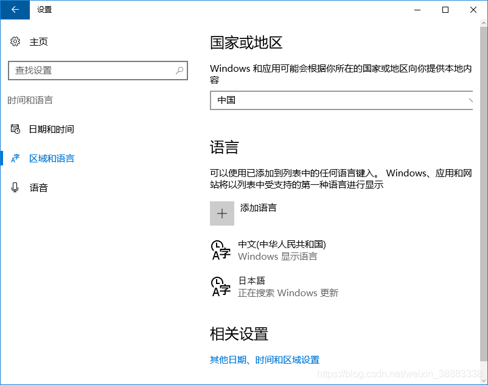This screenshot has height=385, width=488.
Task: Select the 日期和时间 calendar icon
Action: [15, 129]
